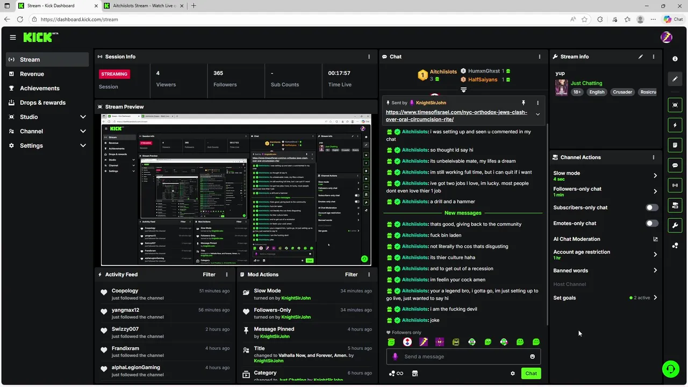Click the shop storefront icon below chat
688x387 pixels.
tap(415, 374)
